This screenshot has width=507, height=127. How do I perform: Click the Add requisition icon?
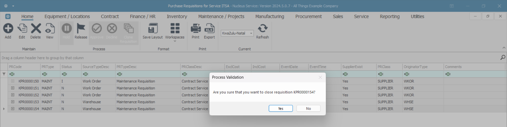[8, 28]
